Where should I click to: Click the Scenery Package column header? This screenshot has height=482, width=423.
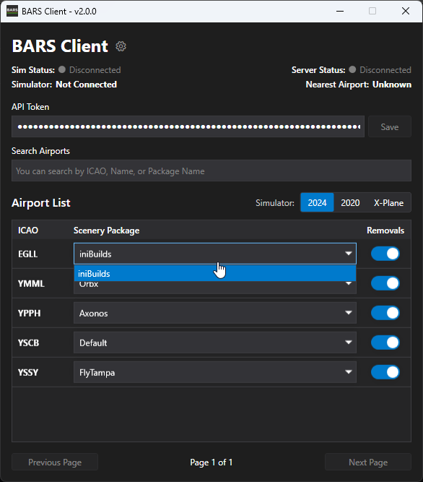pos(106,231)
